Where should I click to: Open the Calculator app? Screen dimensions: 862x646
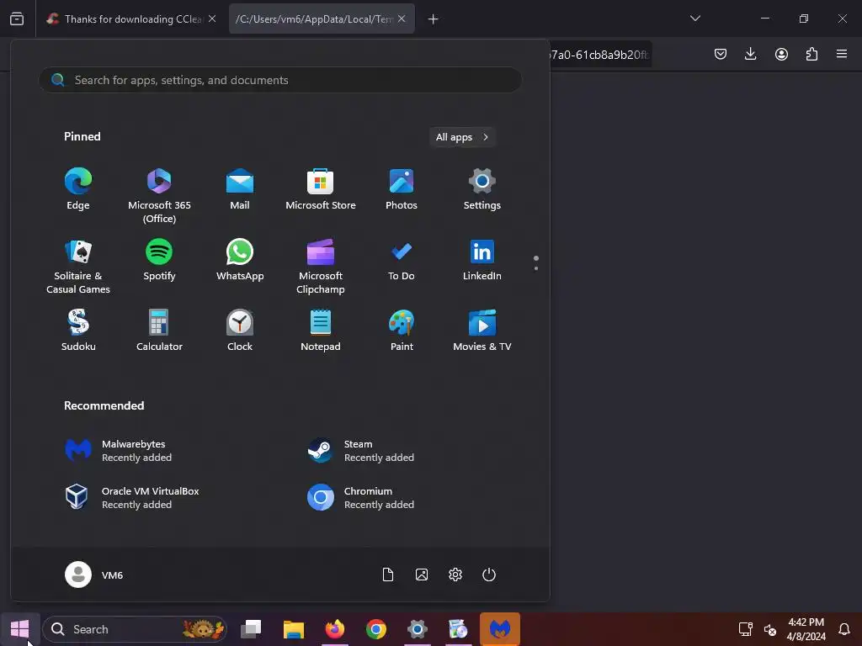159,331
